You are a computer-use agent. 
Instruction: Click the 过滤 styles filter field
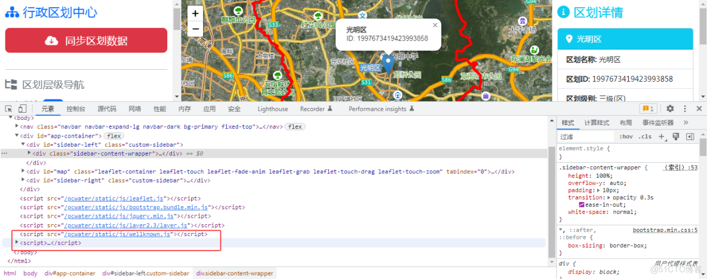(586, 137)
